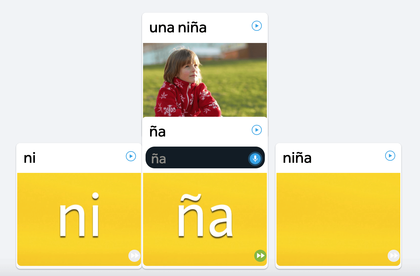Screen dimensions: 420x276
Task: Click the photo of the girl
Action: [x=205, y=80]
